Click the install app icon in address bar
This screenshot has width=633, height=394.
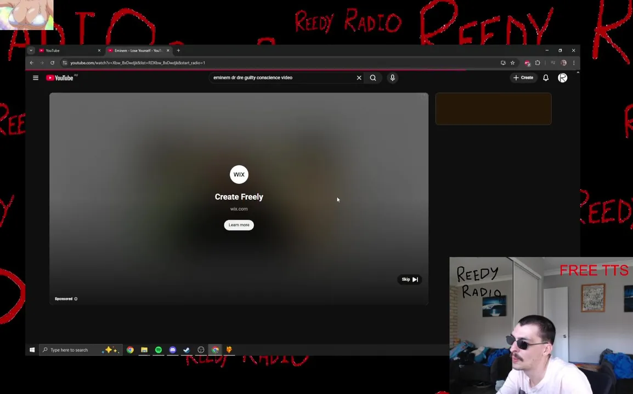[x=503, y=63]
